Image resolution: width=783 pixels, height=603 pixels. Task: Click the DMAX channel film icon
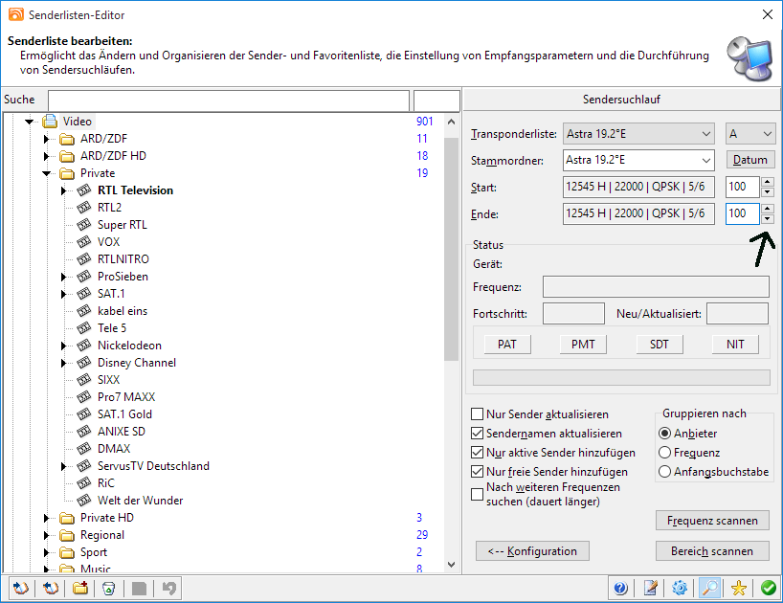(84, 448)
